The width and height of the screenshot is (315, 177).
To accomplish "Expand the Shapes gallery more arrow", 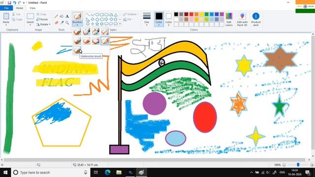I will point(120,24).
